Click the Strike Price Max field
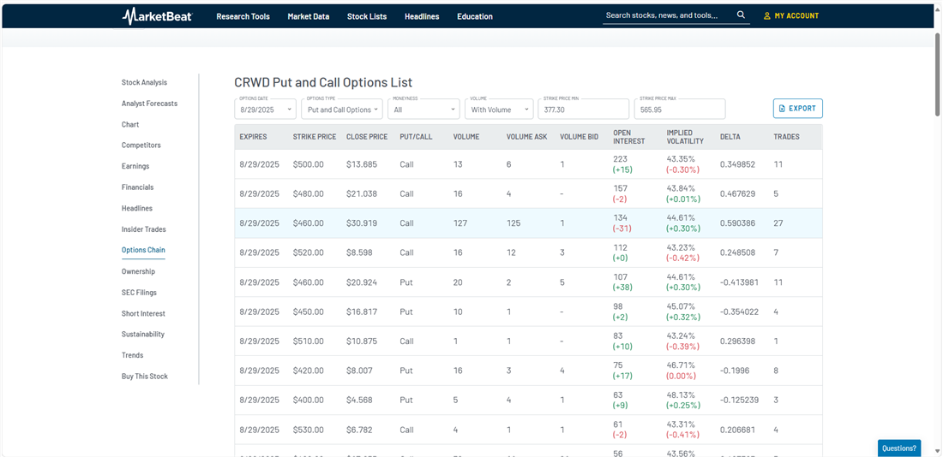The height and width of the screenshot is (457, 943). (679, 110)
